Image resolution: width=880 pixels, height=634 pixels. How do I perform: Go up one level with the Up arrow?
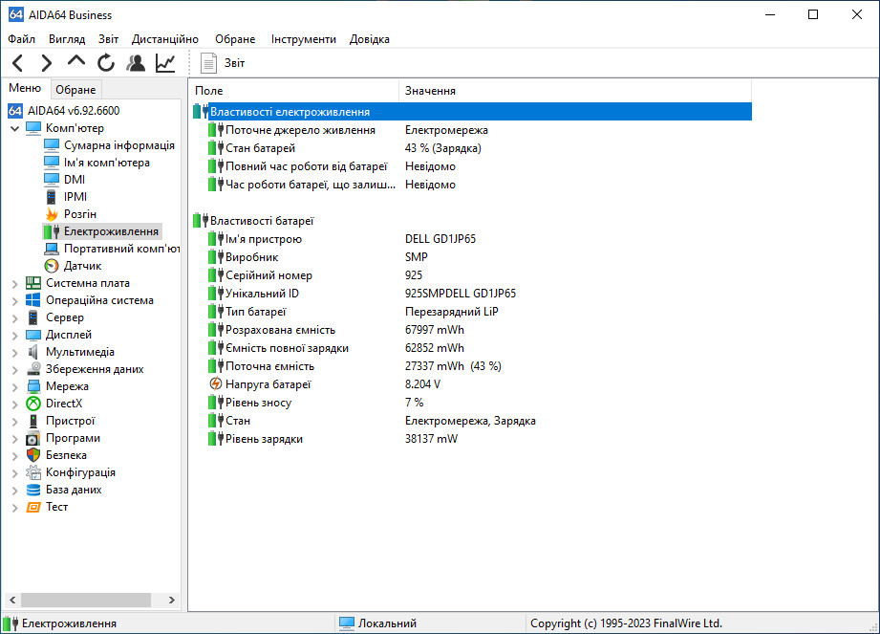[76, 63]
